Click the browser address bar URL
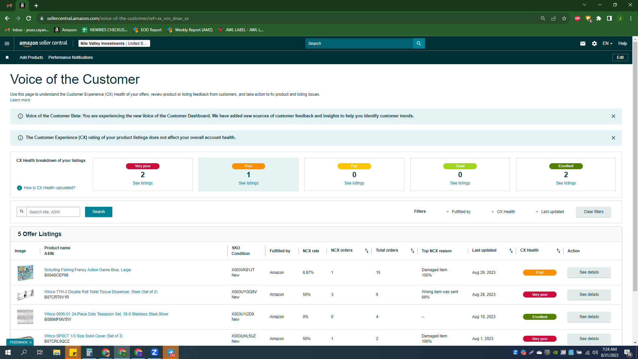Image resolution: width=638 pixels, height=359 pixels. pos(118,18)
